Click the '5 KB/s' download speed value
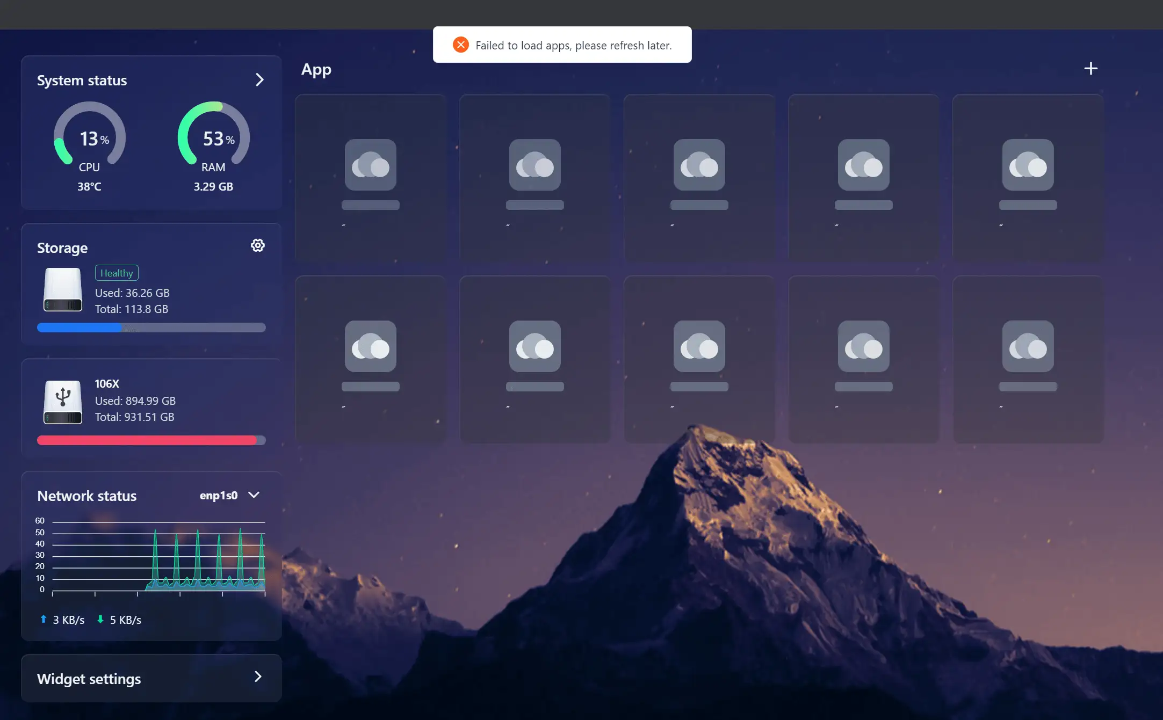Image resolution: width=1163 pixels, height=720 pixels. point(126,620)
